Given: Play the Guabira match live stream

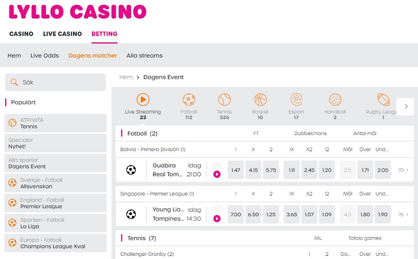Looking at the screenshot, I should point(217,174).
